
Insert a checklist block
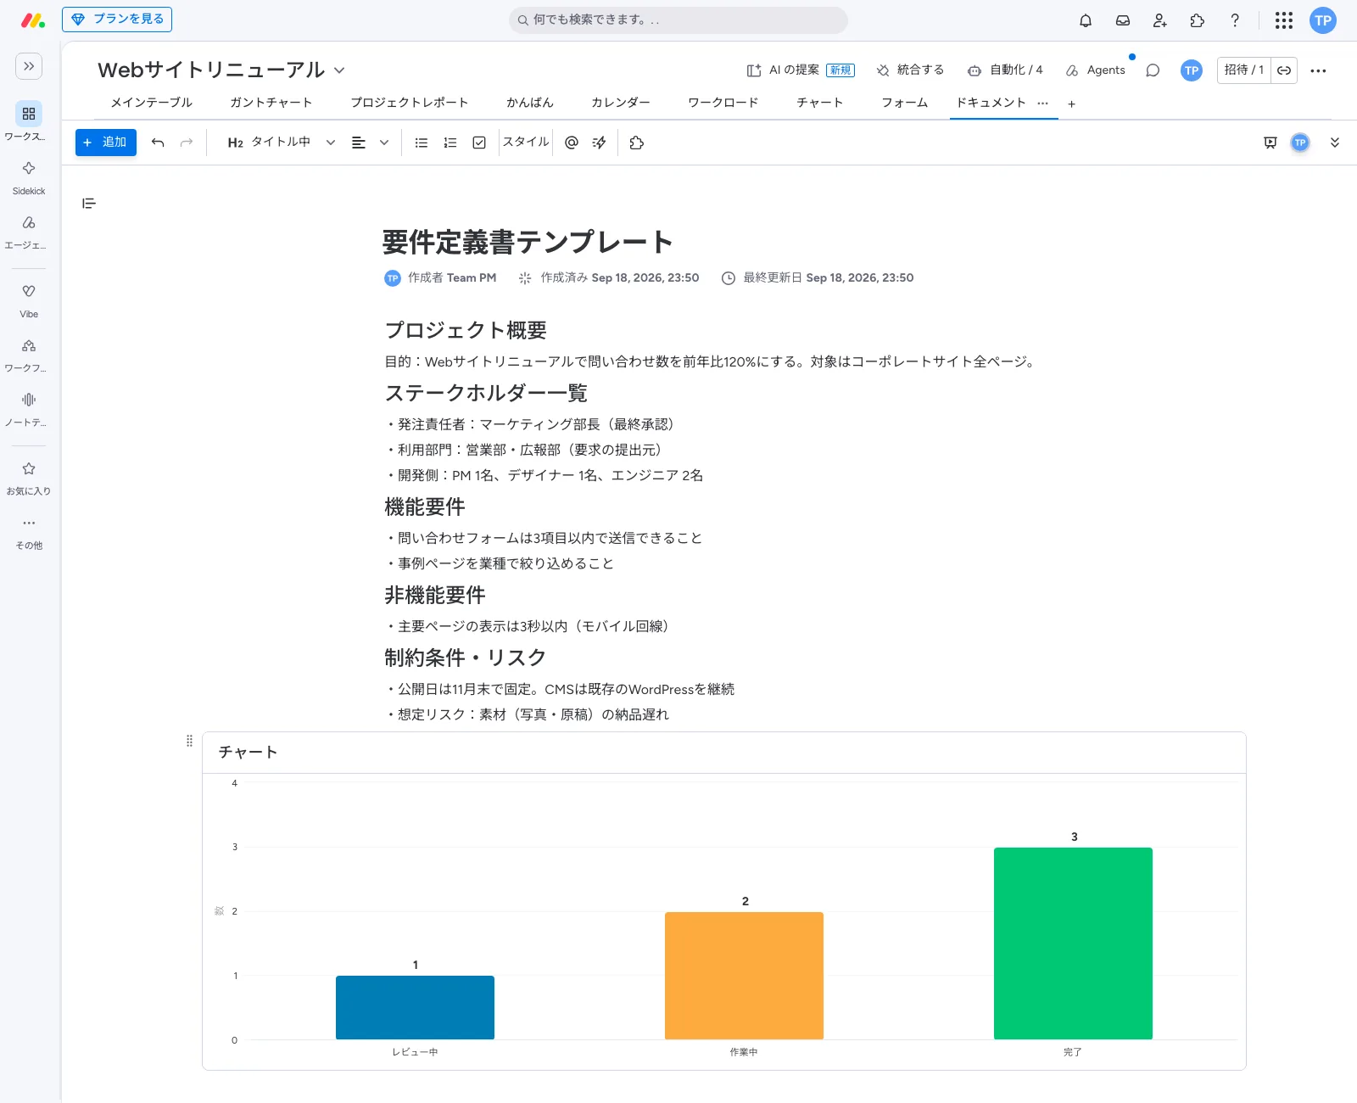point(479,143)
